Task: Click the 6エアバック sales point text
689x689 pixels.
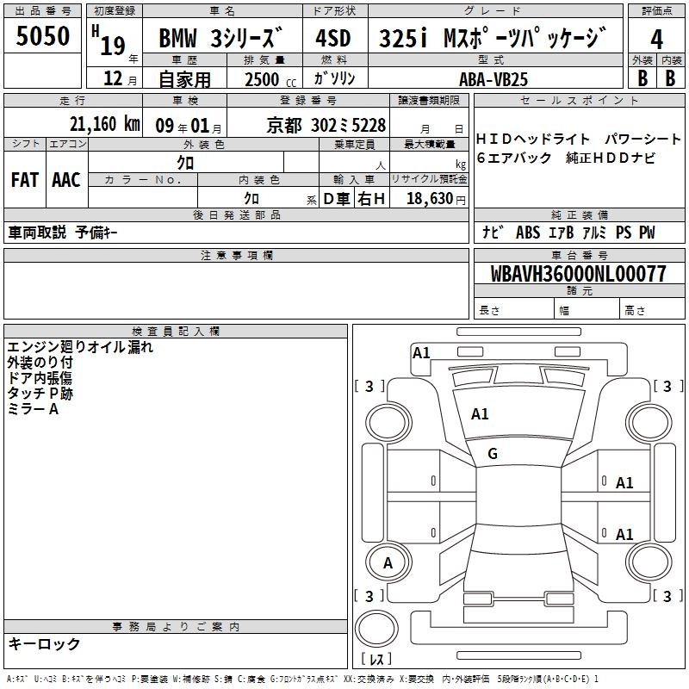Action: pyautogui.click(x=513, y=158)
